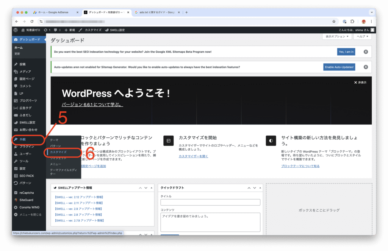388x251 pixels.
Task: Toggle the SWELLアップデート情報 panel collapse arrow
Action: click(x=152, y=188)
